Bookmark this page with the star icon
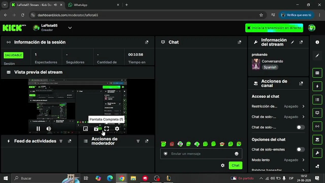The height and width of the screenshot is (183, 325). [261, 15]
